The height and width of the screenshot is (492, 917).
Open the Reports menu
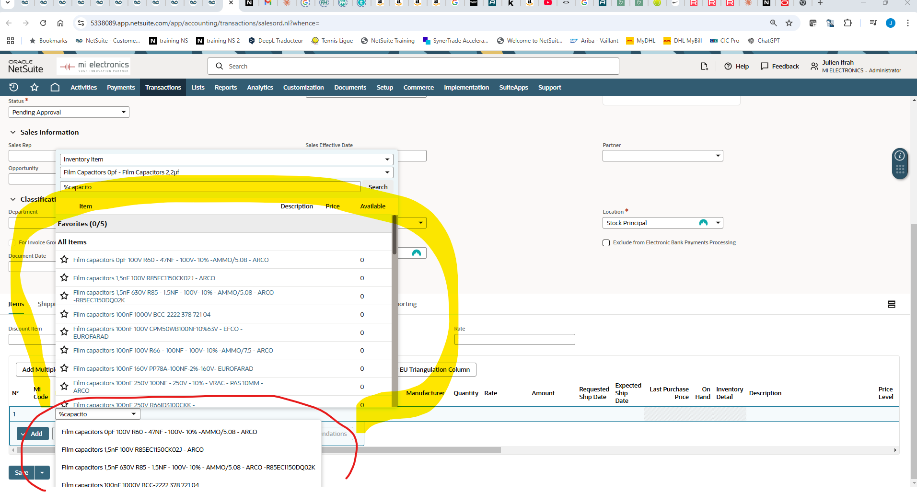[x=226, y=87]
